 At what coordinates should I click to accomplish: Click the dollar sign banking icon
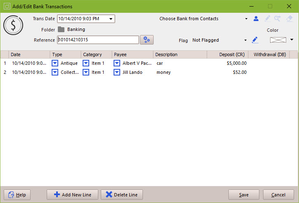point(13,25)
